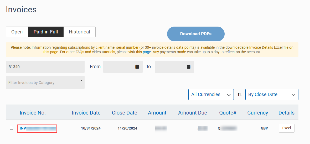Open the By Close Date sort dropdown
The width and height of the screenshot is (310, 144).
click(x=272, y=95)
